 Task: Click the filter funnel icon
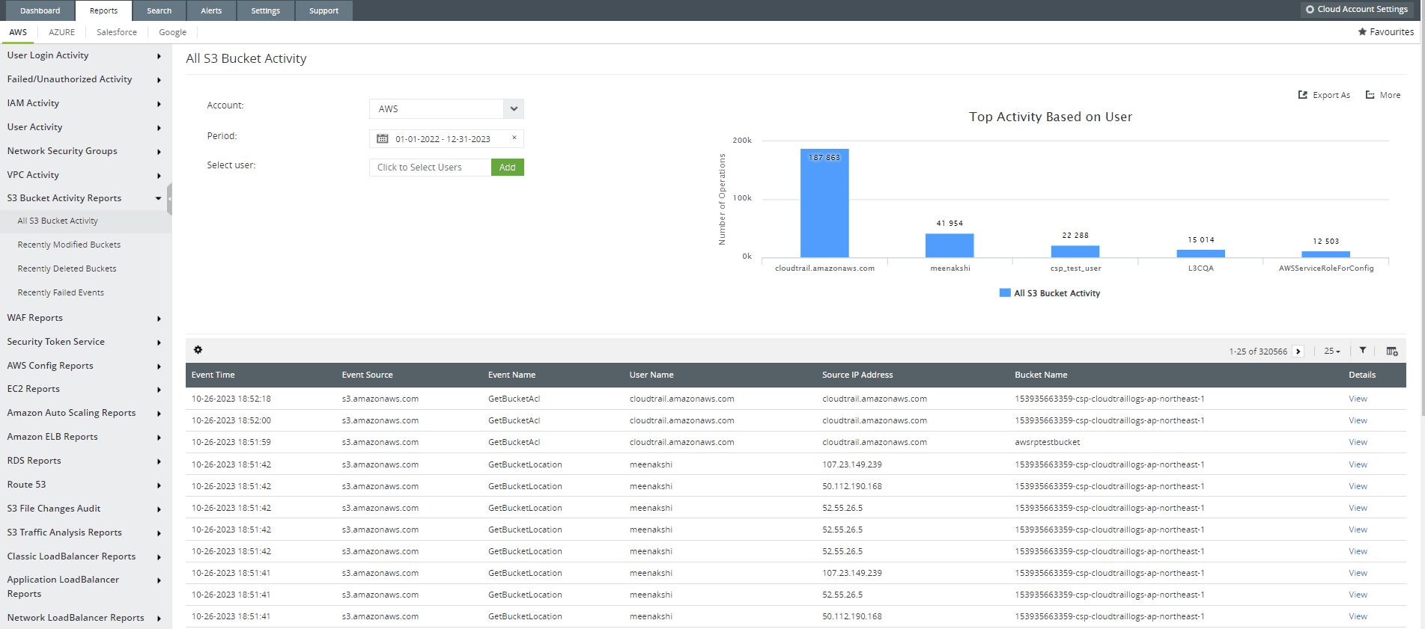click(x=1363, y=351)
